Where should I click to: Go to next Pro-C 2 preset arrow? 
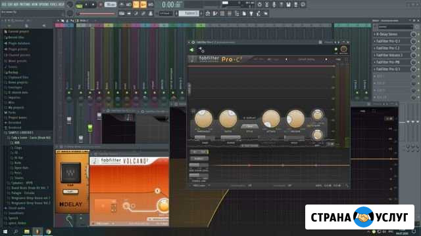326,60
